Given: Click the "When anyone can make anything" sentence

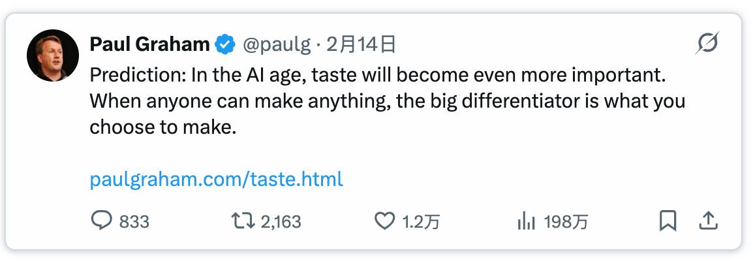Looking at the screenshot, I should click(387, 102).
